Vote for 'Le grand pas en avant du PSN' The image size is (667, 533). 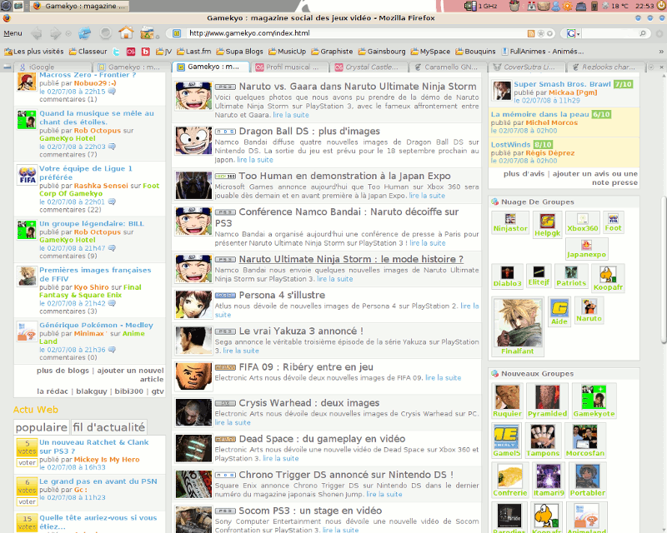[27, 501]
